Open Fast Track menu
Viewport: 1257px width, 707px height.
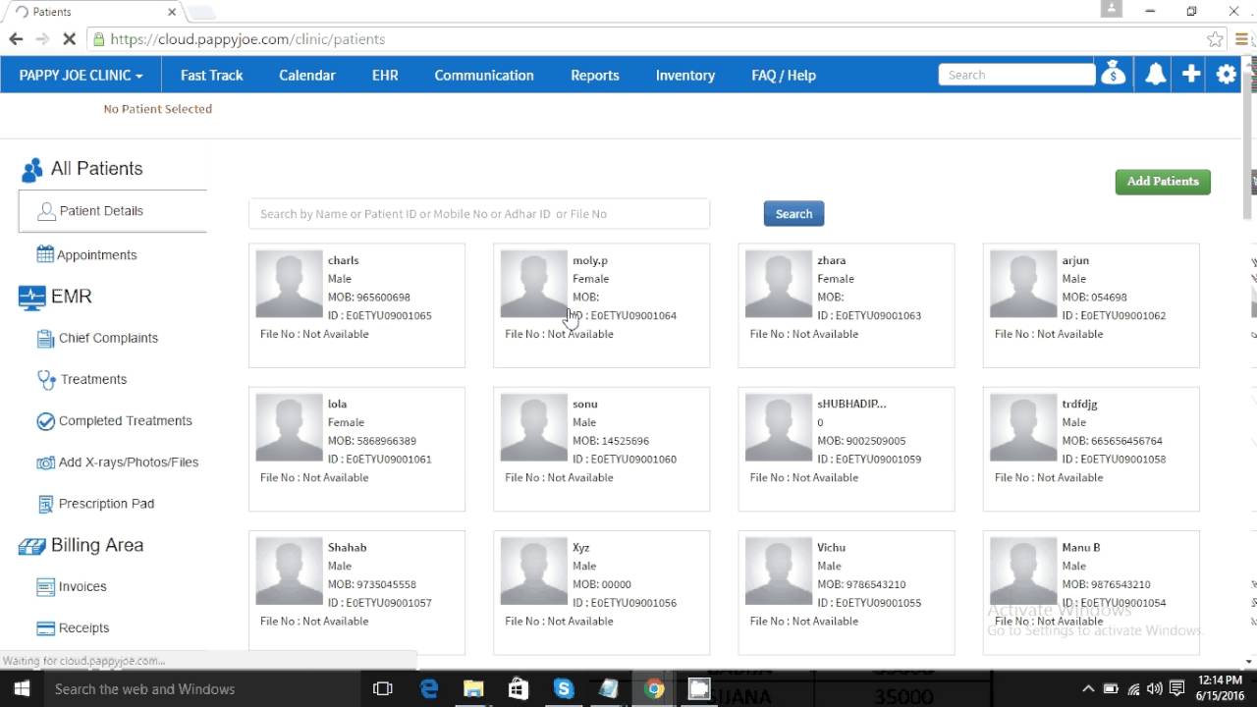tap(211, 76)
